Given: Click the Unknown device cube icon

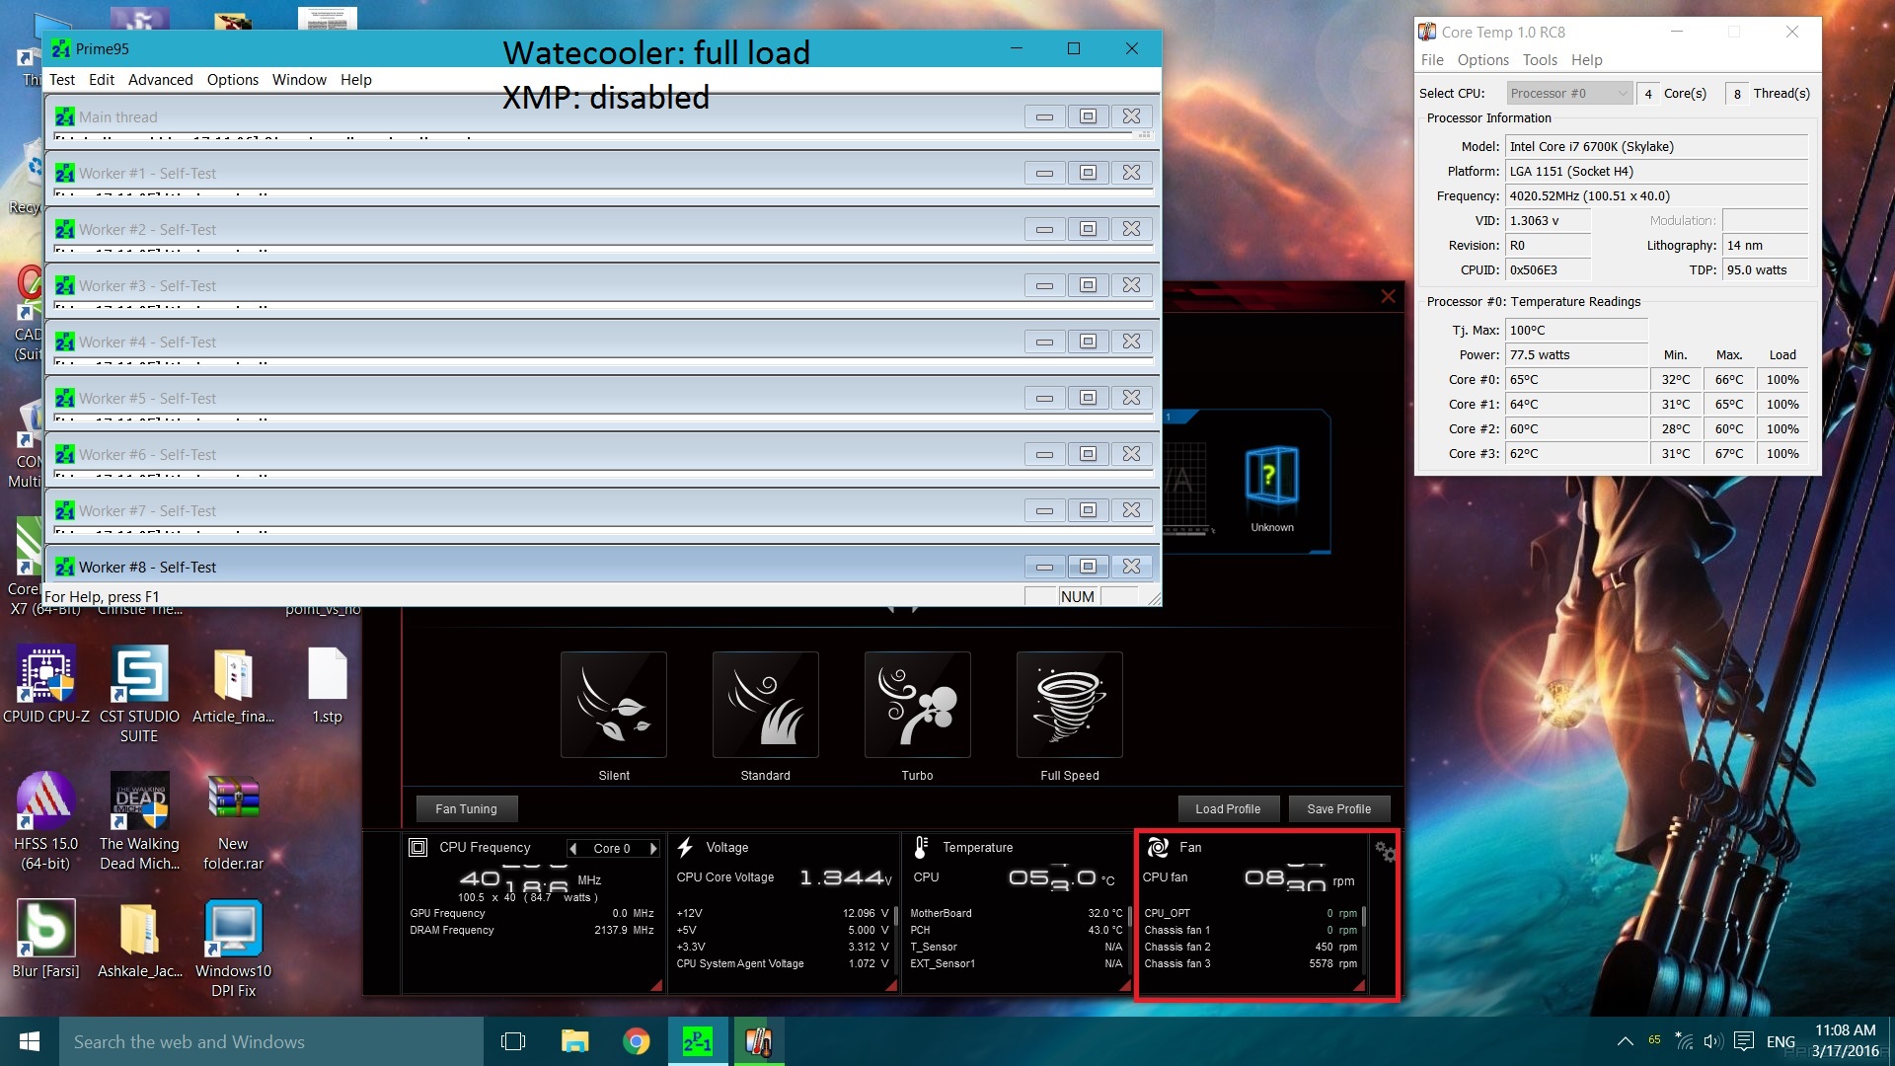Looking at the screenshot, I should (1271, 476).
